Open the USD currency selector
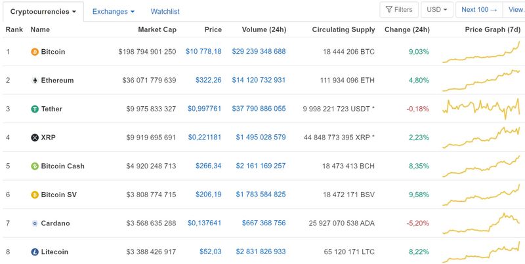The width and height of the screenshot is (525, 264). click(x=438, y=10)
